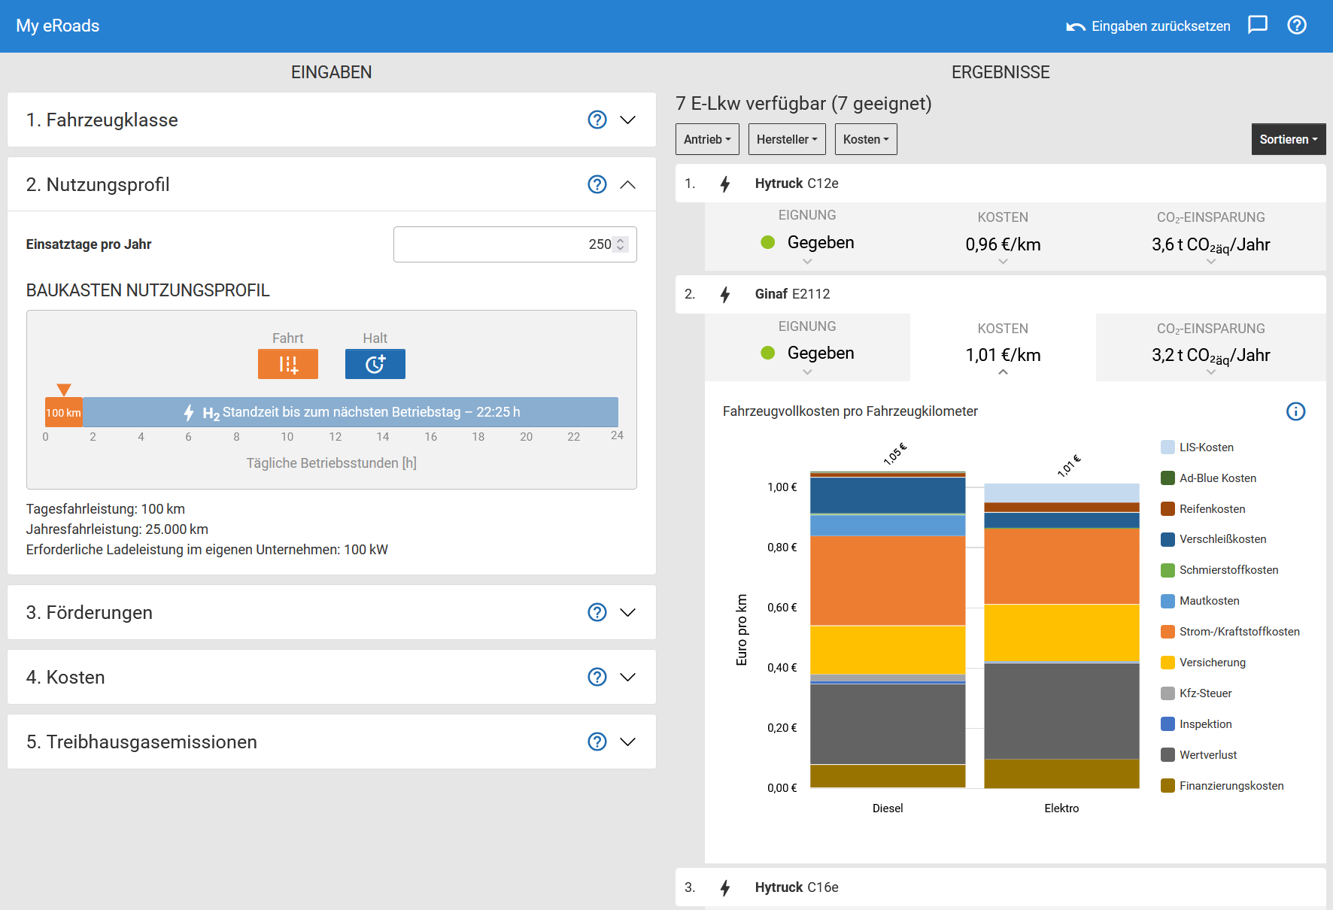Click the blue Halt add-stop icon
Screen dimensions: 1333x910
375,364
